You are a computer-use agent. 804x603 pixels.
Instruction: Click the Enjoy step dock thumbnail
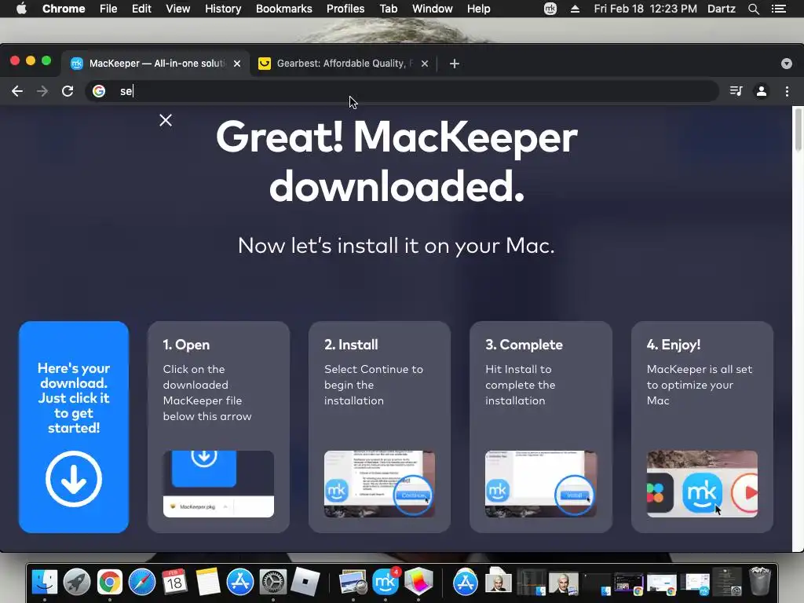coord(702,484)
